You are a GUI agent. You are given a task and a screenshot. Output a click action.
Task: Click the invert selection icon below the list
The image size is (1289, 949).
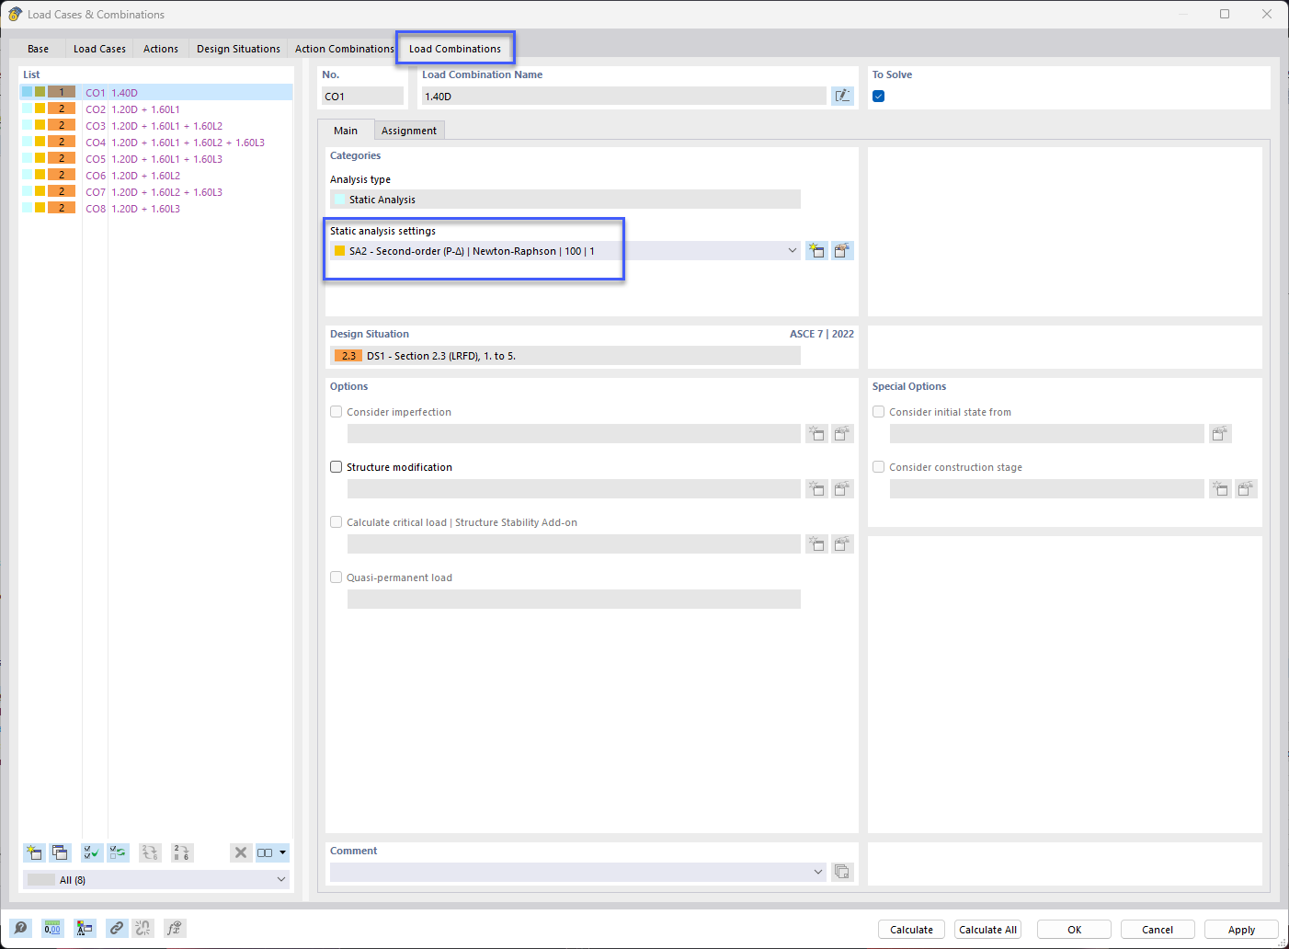(118, 852)
